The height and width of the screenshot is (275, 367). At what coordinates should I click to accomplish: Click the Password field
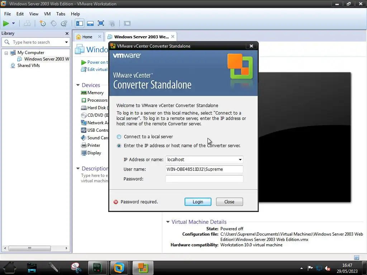pos(204,179)
